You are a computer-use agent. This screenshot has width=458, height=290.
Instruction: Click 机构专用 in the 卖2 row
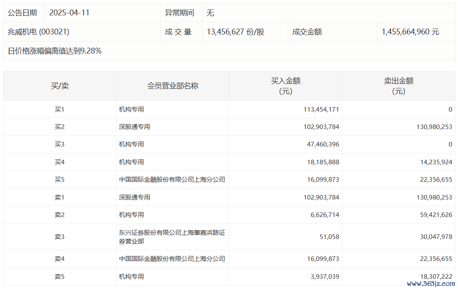[131, 215]
